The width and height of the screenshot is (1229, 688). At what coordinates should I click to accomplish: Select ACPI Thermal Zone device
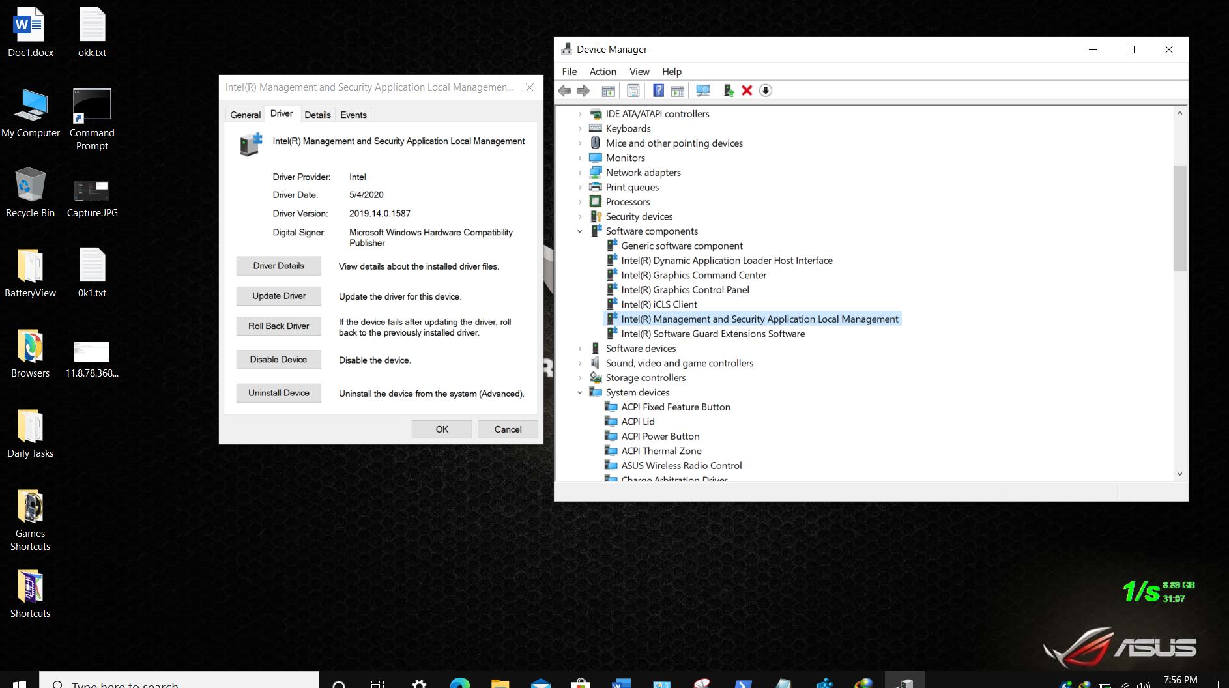coord(661,451)
